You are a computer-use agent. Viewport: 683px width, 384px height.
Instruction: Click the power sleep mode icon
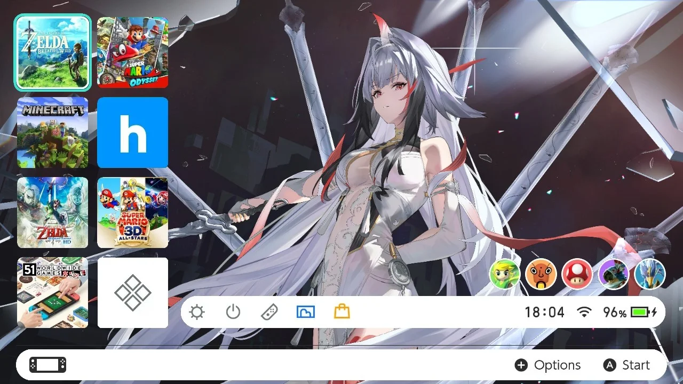pyautogui.click(x=233, y=312)
